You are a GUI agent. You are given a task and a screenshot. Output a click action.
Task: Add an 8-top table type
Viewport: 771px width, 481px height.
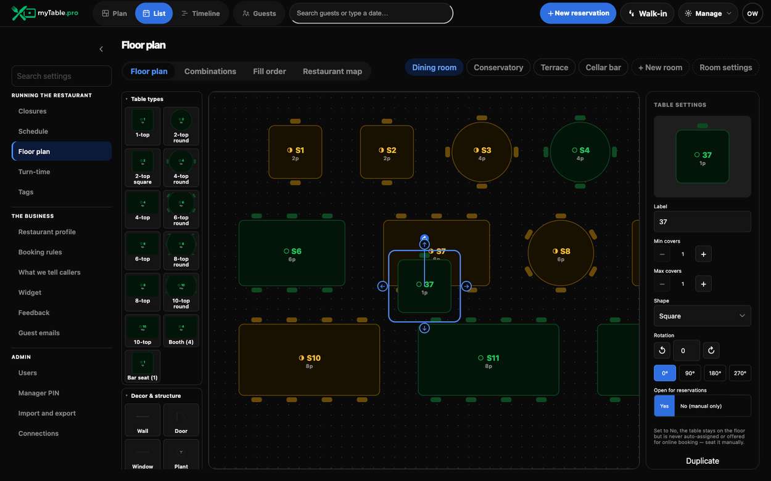click(x=142, y=293)
